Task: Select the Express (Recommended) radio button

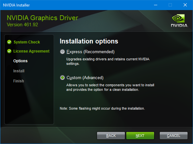Action: tap(62, 52)
